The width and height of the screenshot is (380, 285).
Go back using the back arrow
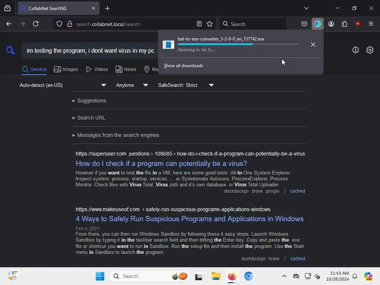[x=9, y=24]
